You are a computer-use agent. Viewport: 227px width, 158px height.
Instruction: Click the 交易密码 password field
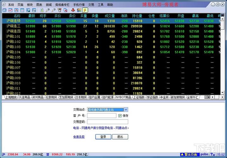pos(108,122)
